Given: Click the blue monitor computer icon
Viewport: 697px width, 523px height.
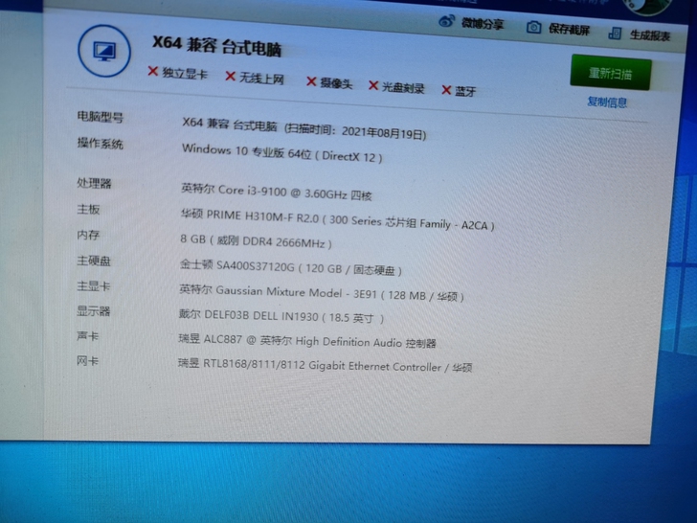Looking at the screenshot, I should (104, 51).
